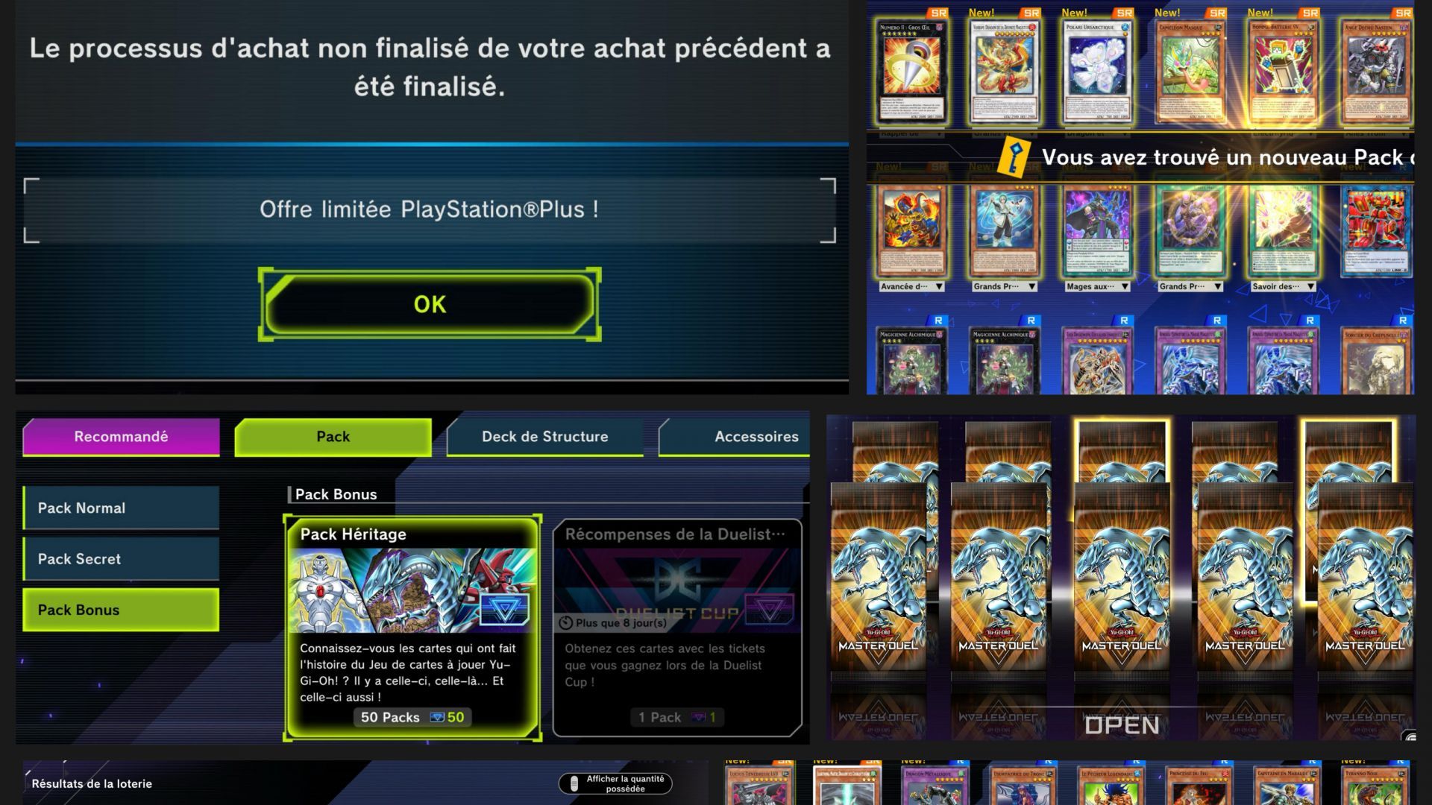This screenshot has width=1432, height=805.
Task: Switch to the Deck de Structure tab
Action: coord(544,437)
